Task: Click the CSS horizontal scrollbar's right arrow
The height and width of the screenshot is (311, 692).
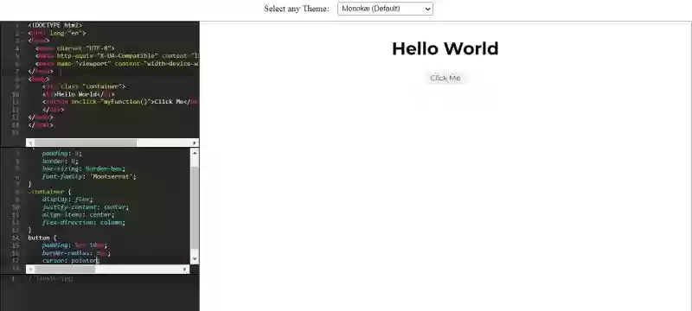Action: point(186,269)
